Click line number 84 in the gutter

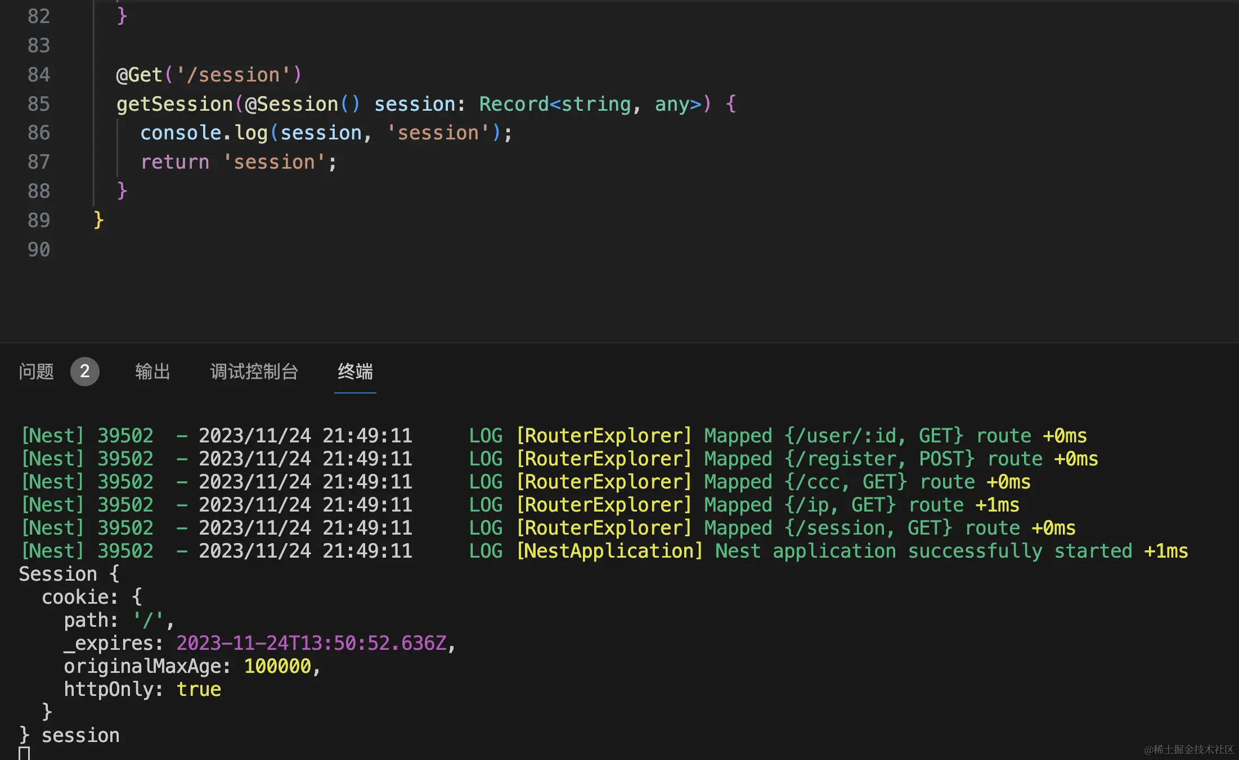point(38,75)
